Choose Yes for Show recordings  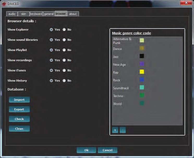coord(51,60)
